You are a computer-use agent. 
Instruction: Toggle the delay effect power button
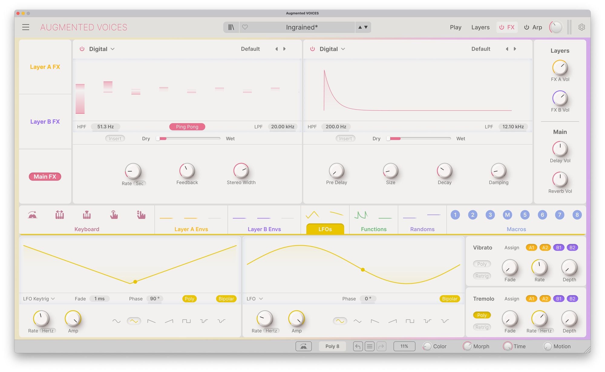tap(82, 49)
